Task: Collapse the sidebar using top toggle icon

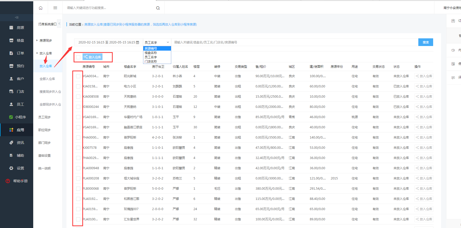Action: click(x=17, y=17)
